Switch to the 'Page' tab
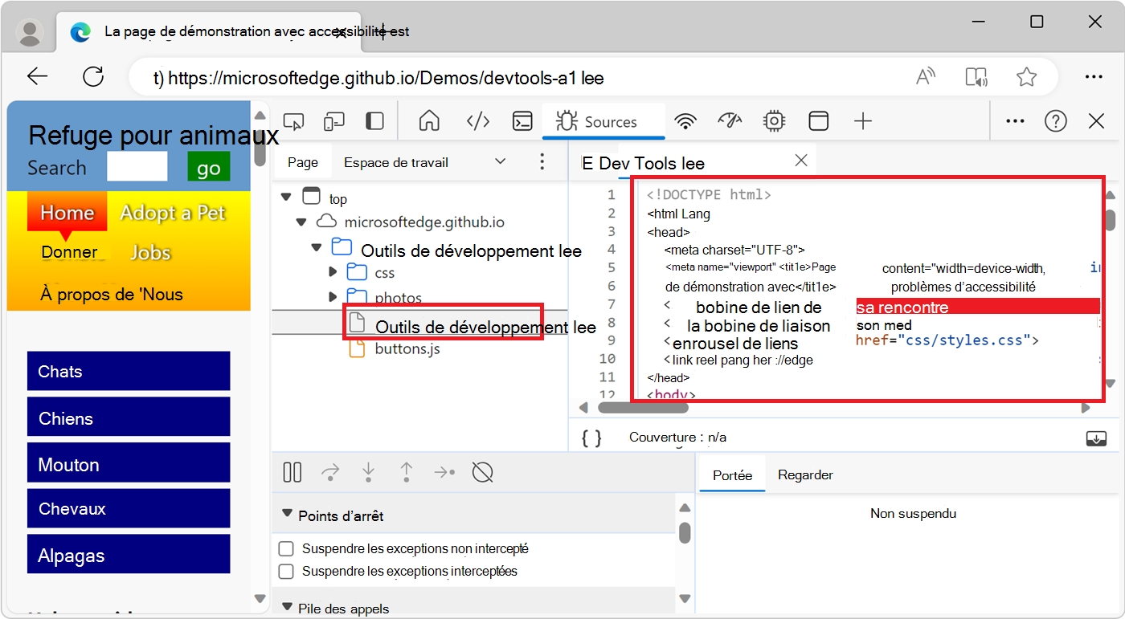 pos(302,161)
